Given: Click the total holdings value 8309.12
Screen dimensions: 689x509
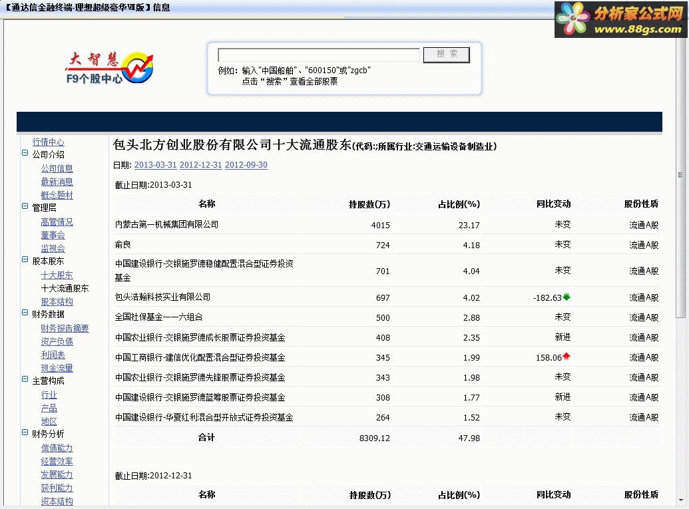Looking at the screenshot, I should 374,438.
